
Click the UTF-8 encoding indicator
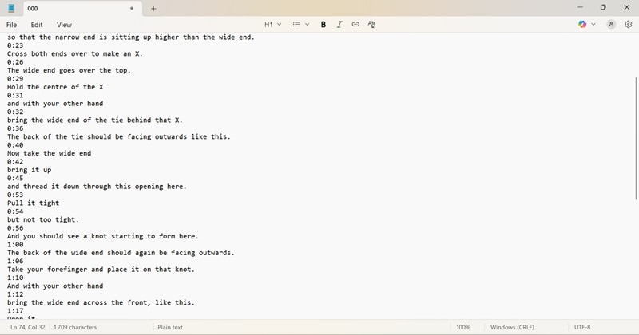tap(582, 327)
